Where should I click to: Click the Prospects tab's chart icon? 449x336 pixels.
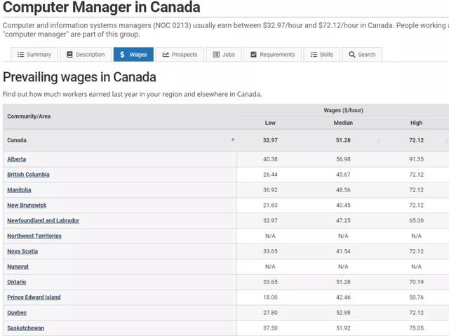point(166,55)
